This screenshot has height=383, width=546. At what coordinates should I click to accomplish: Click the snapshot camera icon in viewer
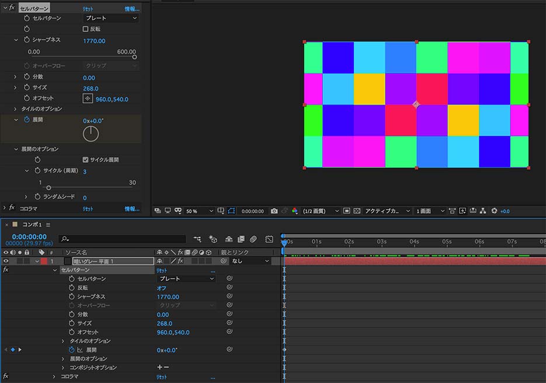click(x=274, y=211)
